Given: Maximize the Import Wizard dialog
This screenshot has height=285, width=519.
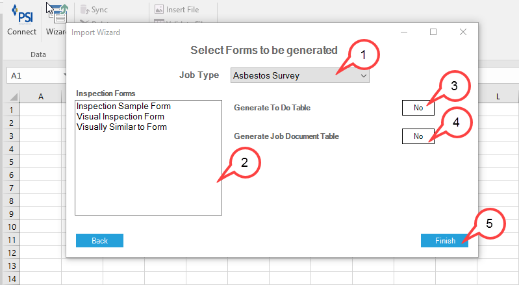Looking at the screenshot, I should 433,32.
